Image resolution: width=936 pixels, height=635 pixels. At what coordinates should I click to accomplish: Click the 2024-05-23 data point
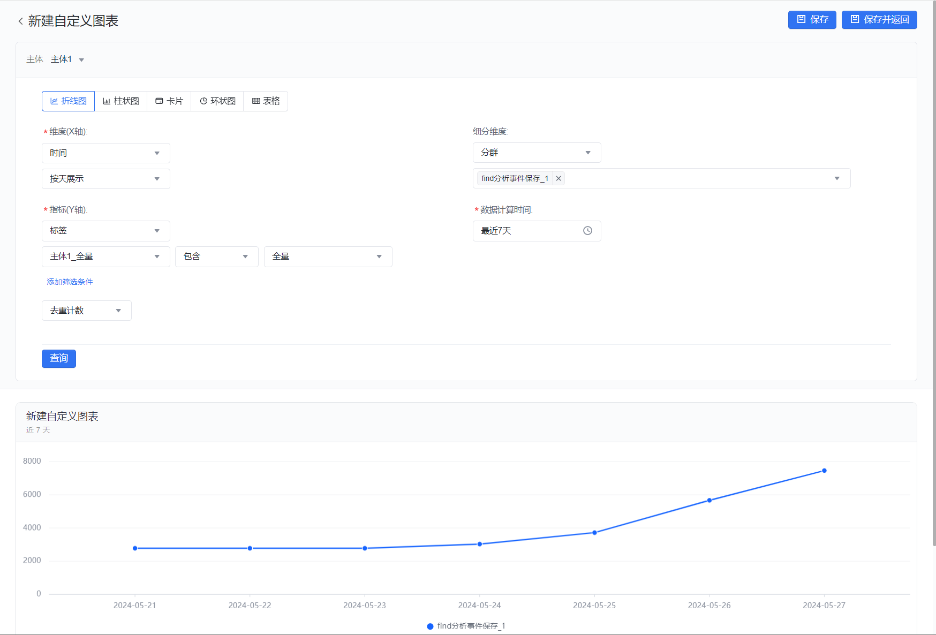[x=365, y=548]
